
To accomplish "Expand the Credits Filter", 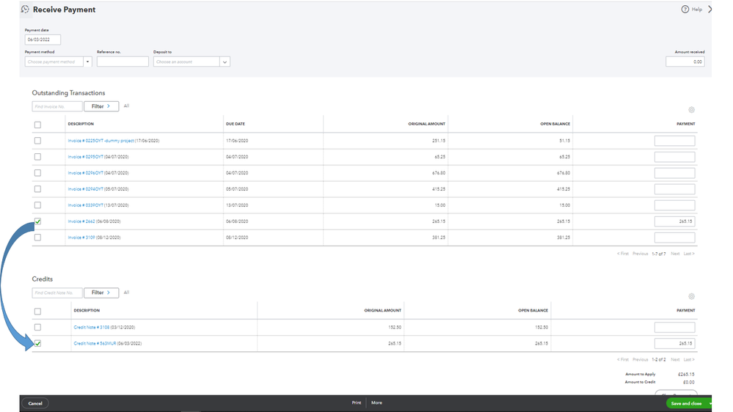I will 101,293.
